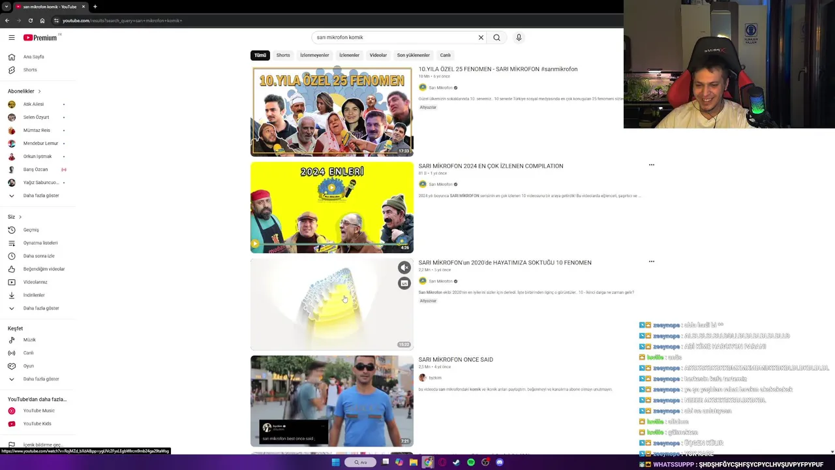This screenshot has height=470, width=835.
Task: Select the Videolar filter chip
Action: 378,55
